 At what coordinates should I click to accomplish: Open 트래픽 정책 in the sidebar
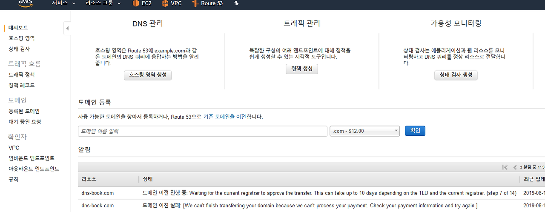click(x=21, y=74)
